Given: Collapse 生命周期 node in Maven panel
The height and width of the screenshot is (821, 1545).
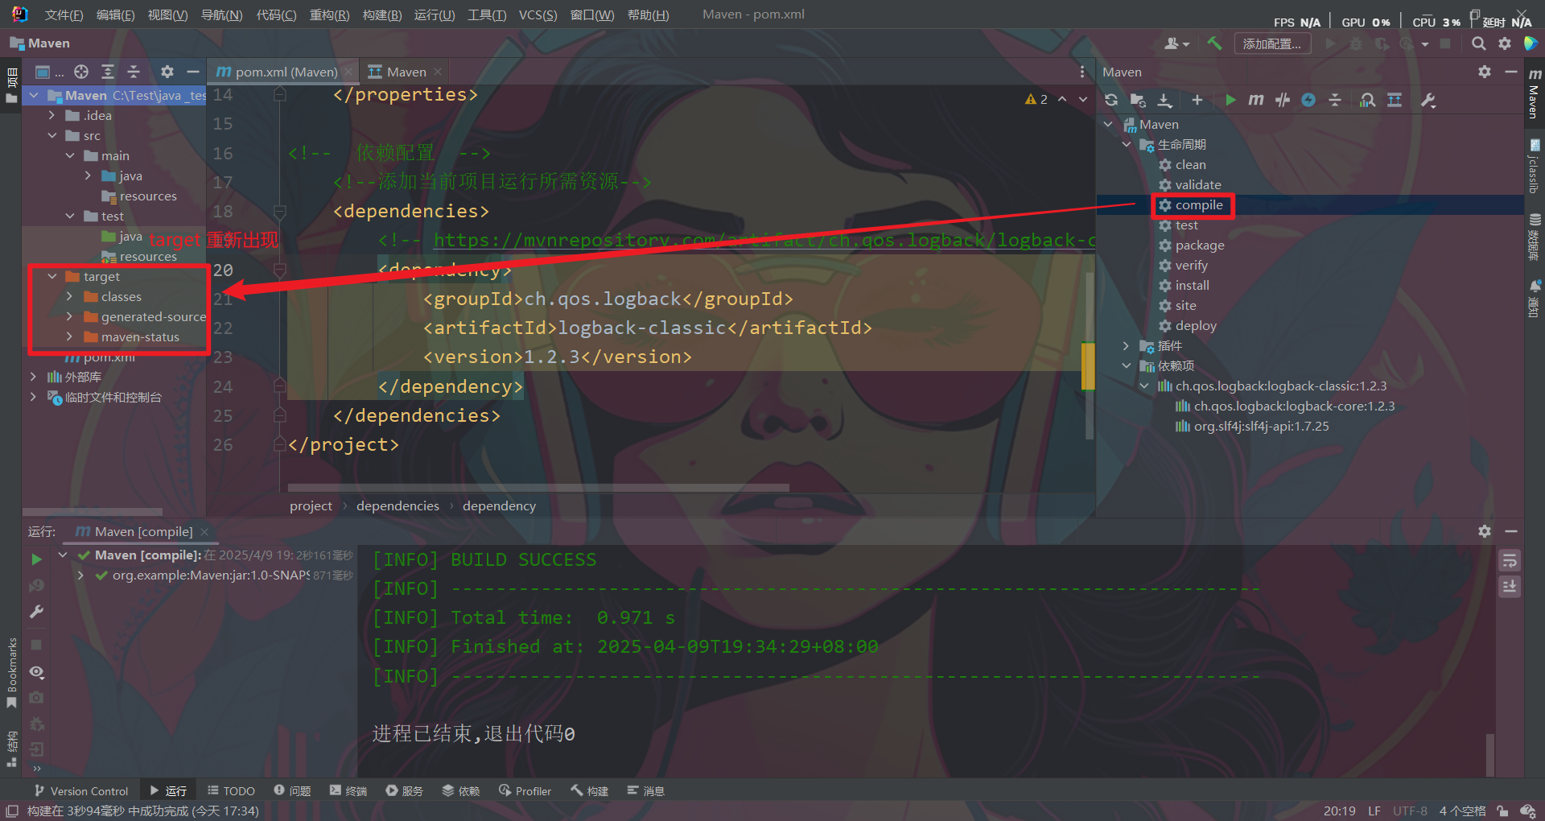Looking at the screenshot, I should [1127, 144].
